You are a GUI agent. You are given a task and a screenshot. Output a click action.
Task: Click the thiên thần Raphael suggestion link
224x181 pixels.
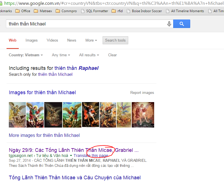click(76, 68)
